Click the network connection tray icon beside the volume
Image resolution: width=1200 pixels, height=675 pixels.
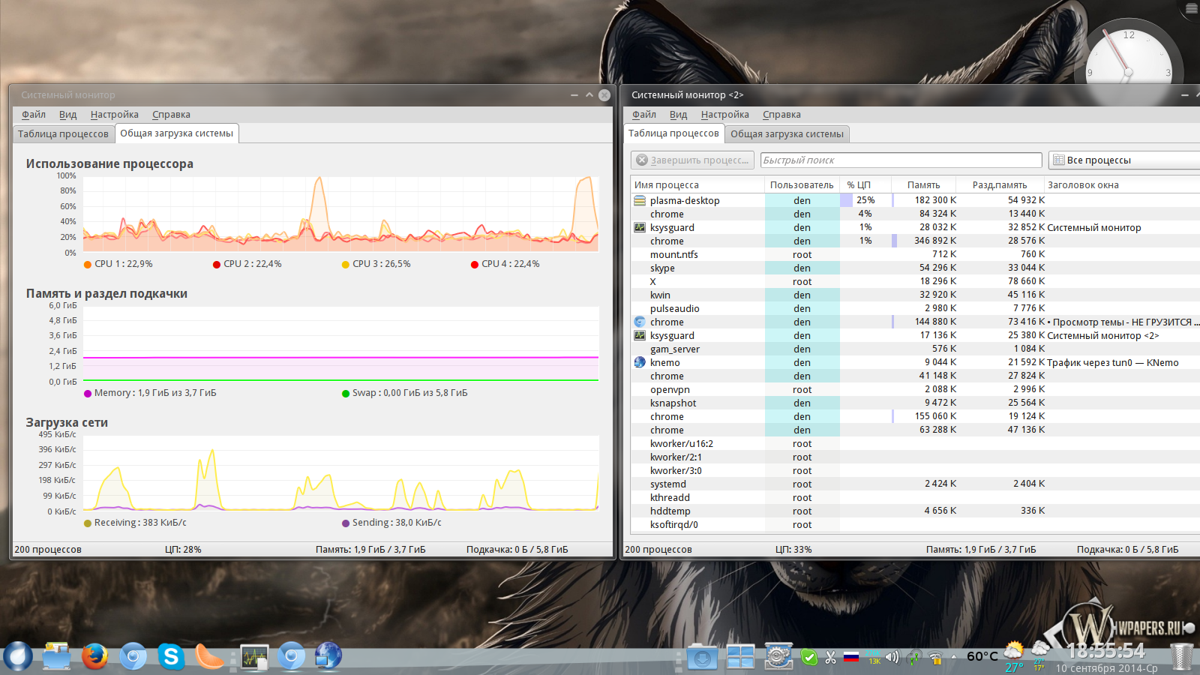[x=914, y=658]
